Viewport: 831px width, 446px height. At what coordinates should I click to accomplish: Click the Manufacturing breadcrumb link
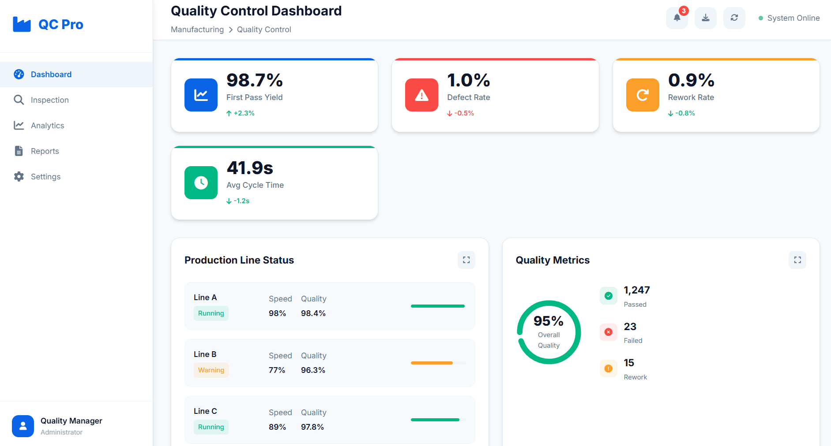coord(197,30)
